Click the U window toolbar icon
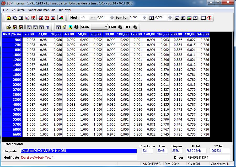 pos(203,18)
